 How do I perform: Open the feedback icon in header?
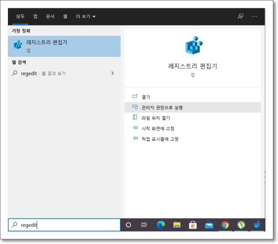point(240,16)
